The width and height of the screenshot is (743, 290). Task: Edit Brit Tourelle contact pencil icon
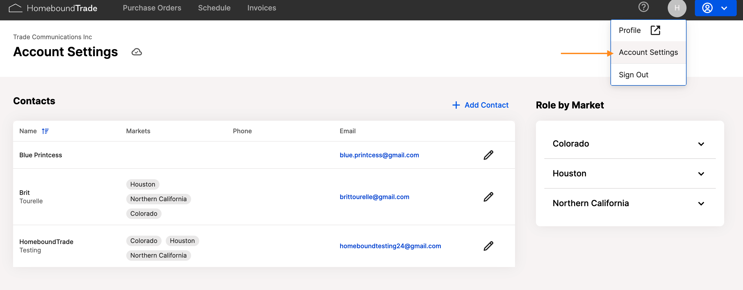(x=488, y=197)
